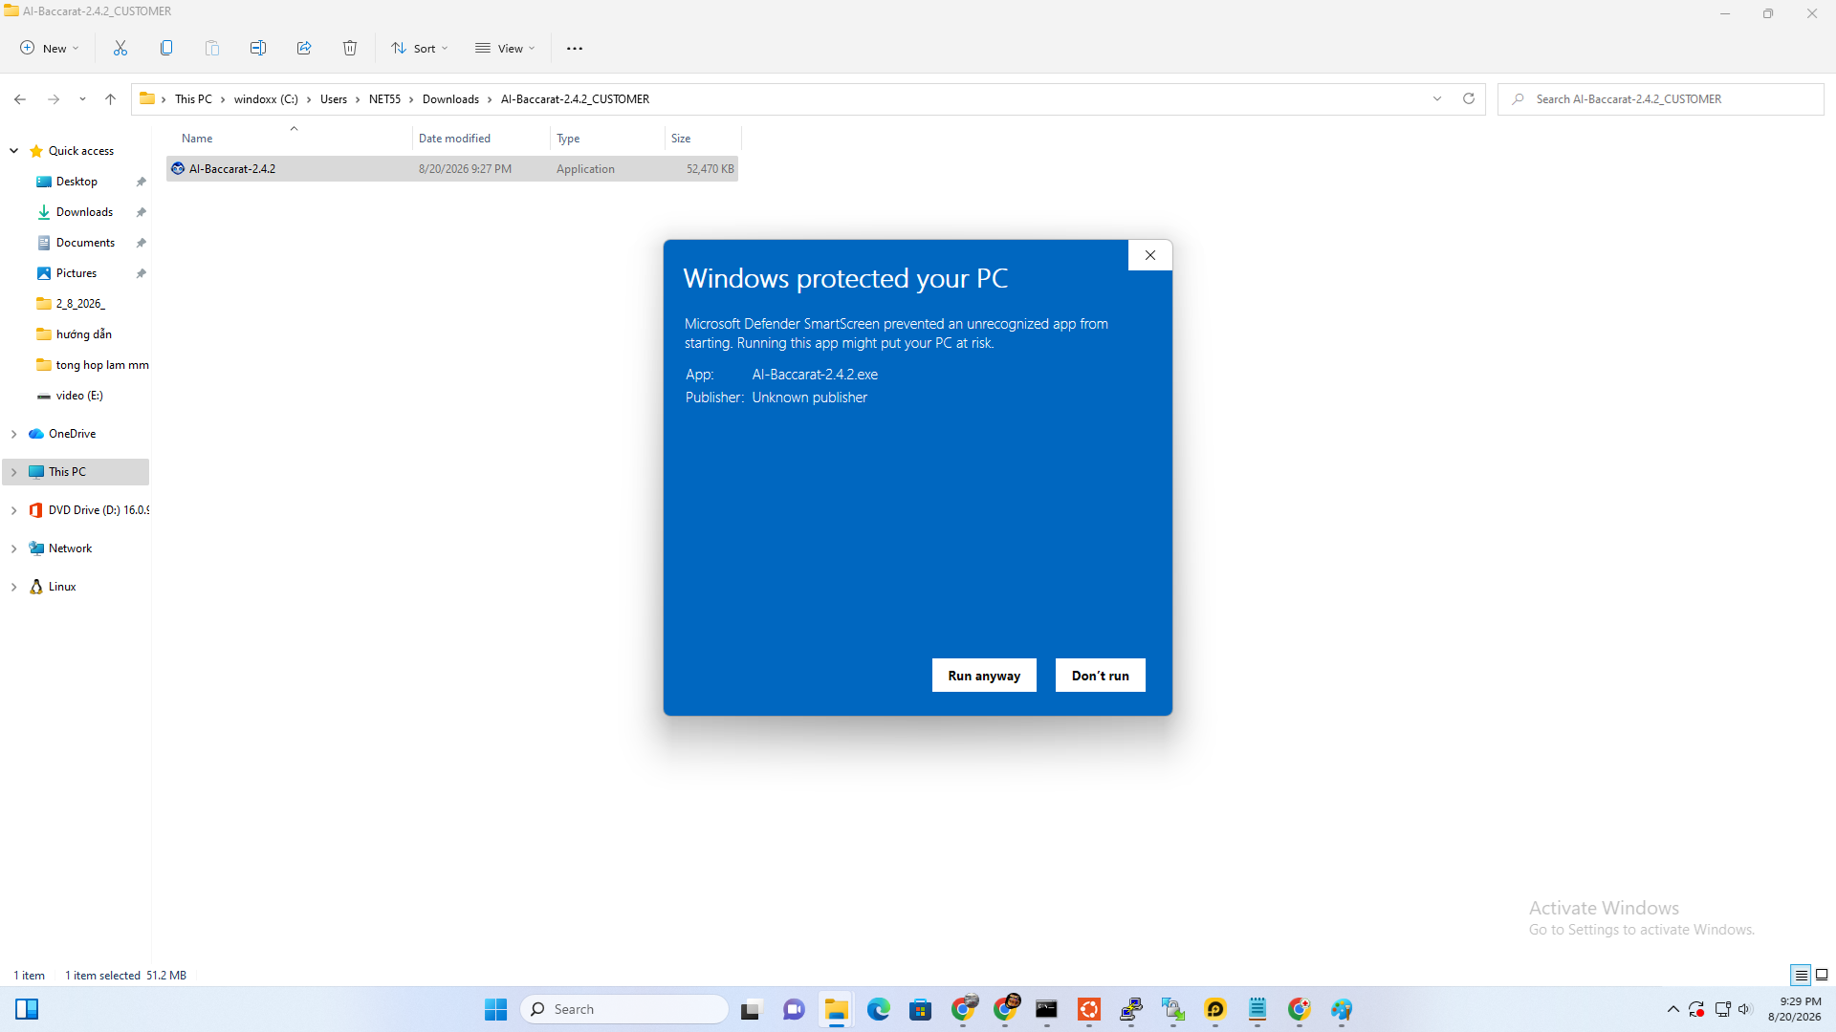Screen dimensions: 1836x1032
Task: Open Chat app on taskbar
Action: pos(794,1009)
